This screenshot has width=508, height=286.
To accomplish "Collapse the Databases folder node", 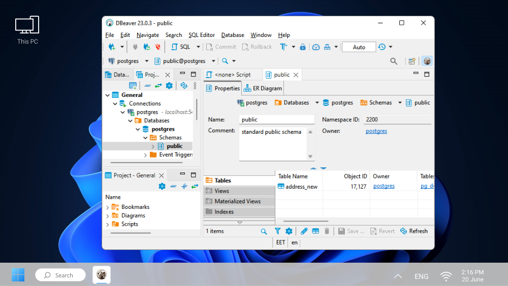I will point(130,121).
